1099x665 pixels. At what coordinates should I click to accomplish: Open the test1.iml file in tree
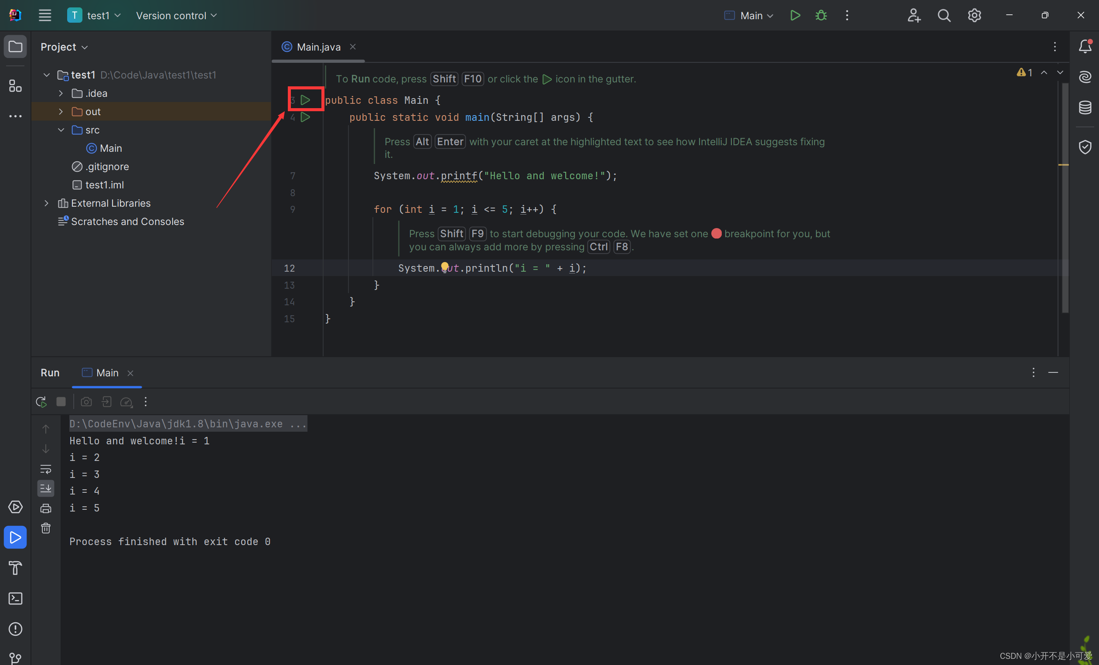pos(104,184)
